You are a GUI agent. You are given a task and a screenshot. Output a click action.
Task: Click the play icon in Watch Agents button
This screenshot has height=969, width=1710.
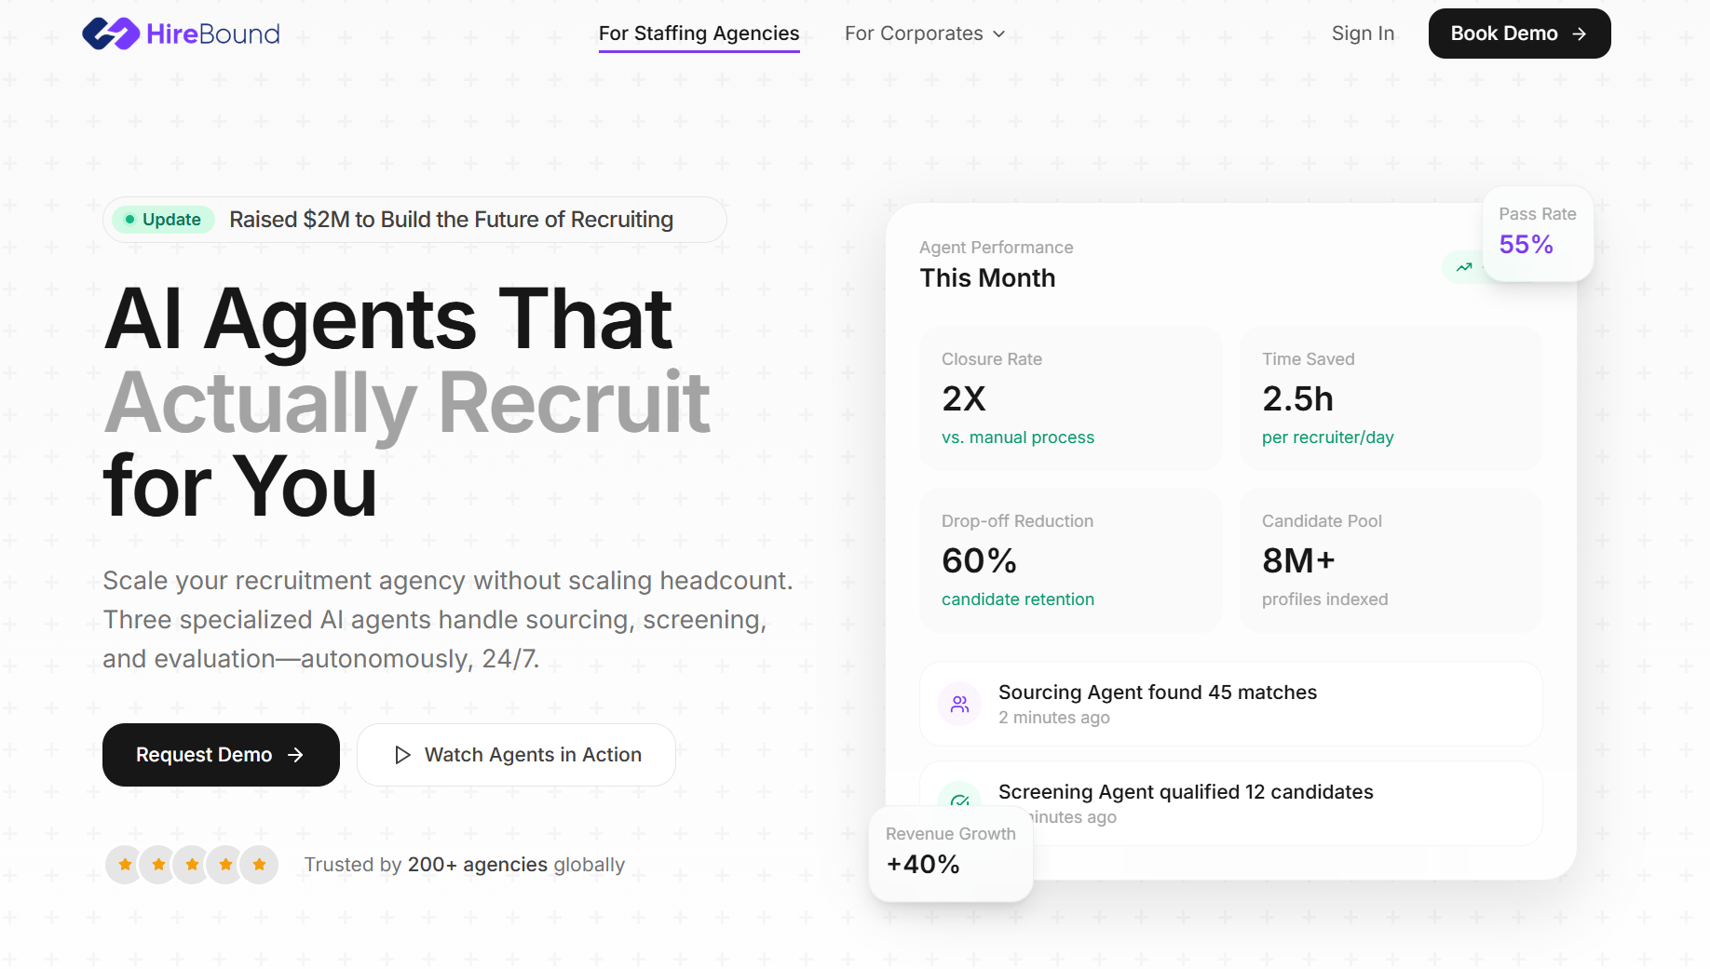click(x=402, y=755)
